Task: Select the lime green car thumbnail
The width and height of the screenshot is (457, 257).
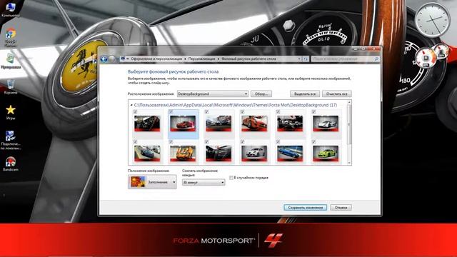Action: [326, 153]
